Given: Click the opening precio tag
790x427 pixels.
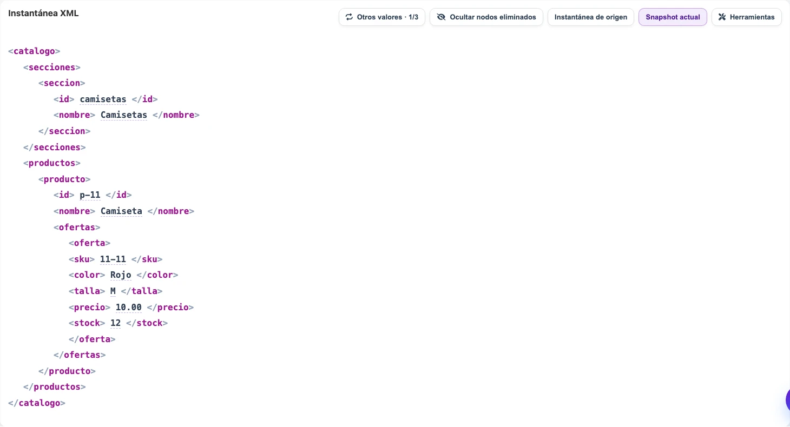Looking at the screenshot, I should tap(89, 307).
